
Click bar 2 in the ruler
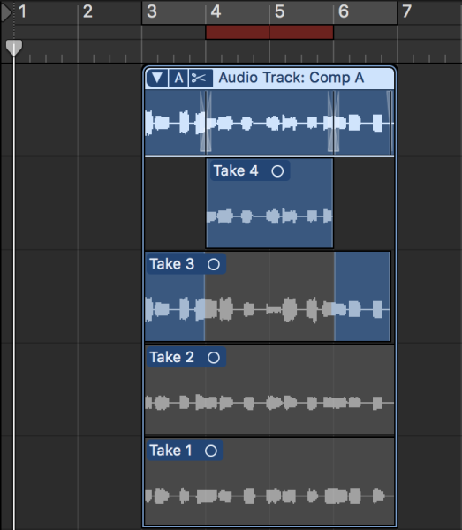tap(87, 11)
